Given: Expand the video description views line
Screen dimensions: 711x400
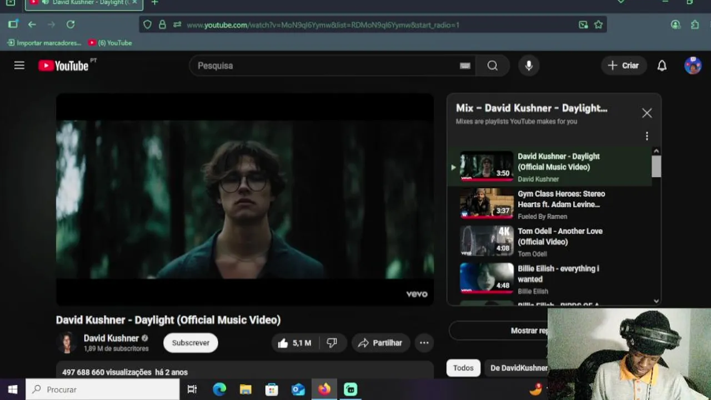Looking at the screenshot, I should 125,372.
